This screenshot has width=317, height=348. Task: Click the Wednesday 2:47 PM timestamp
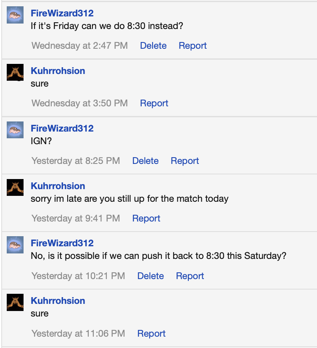[x=79, y=45]
